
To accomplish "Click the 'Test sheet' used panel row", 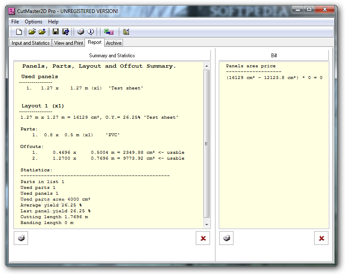I will click(85, 88).
